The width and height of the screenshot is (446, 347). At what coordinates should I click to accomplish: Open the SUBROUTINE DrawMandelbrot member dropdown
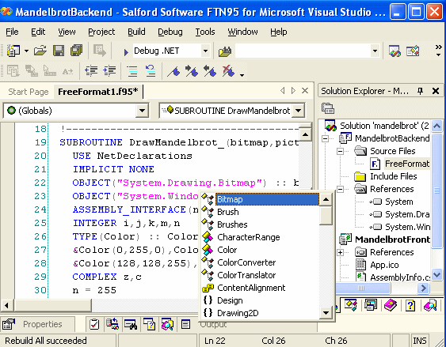(298, 111)
